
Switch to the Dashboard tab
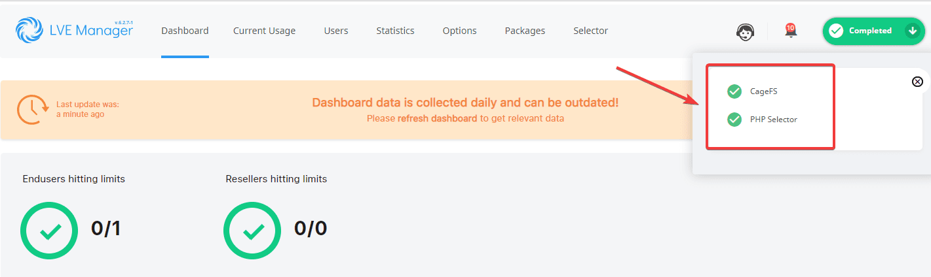point(185,31)
